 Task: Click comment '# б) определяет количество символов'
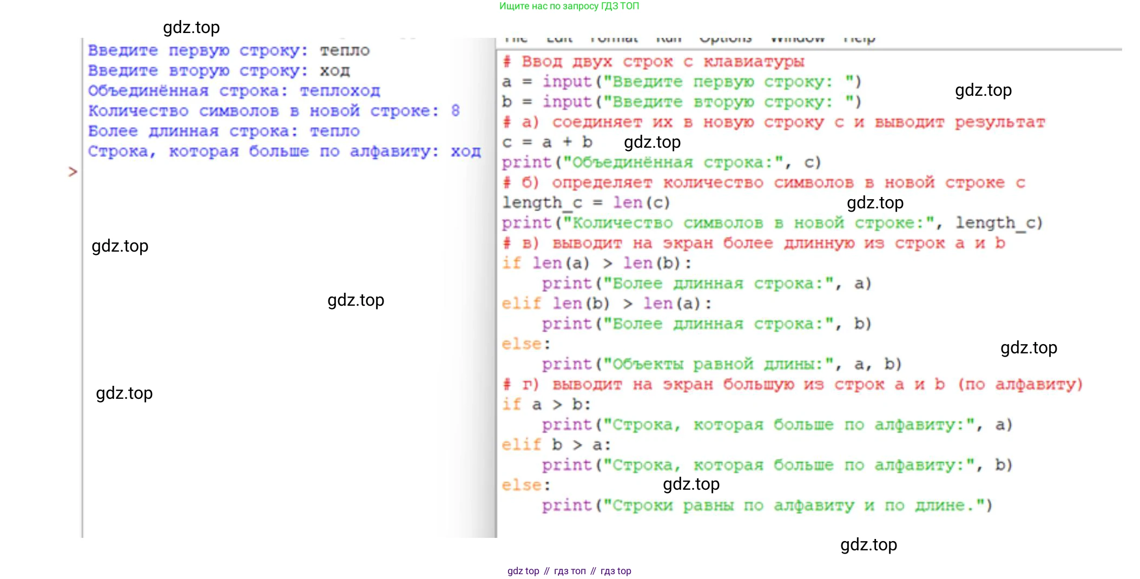coord(764,182)
